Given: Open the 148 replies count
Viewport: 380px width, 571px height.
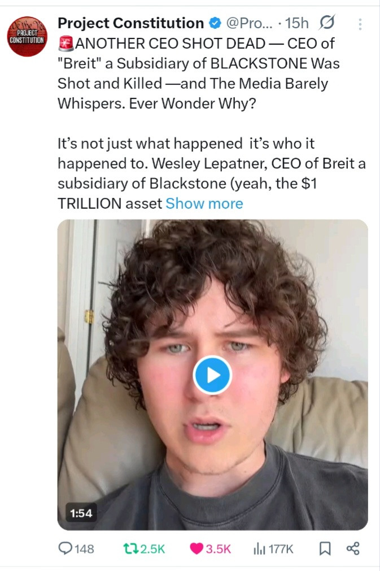Looking at the screenshot, I should coord(85,548).
